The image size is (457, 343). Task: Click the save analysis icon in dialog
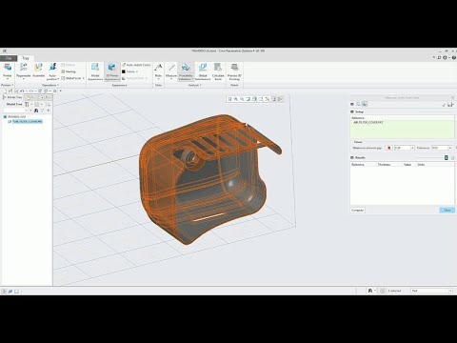(x=450, y=104)
